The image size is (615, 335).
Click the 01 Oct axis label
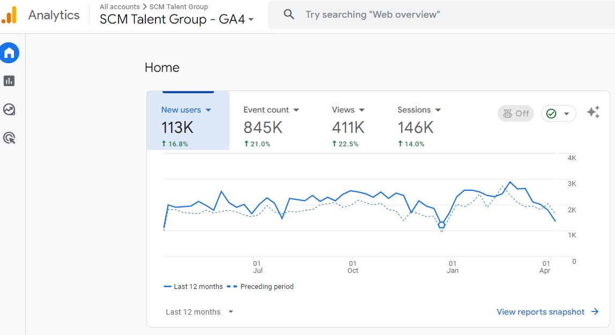click(353, 267)
